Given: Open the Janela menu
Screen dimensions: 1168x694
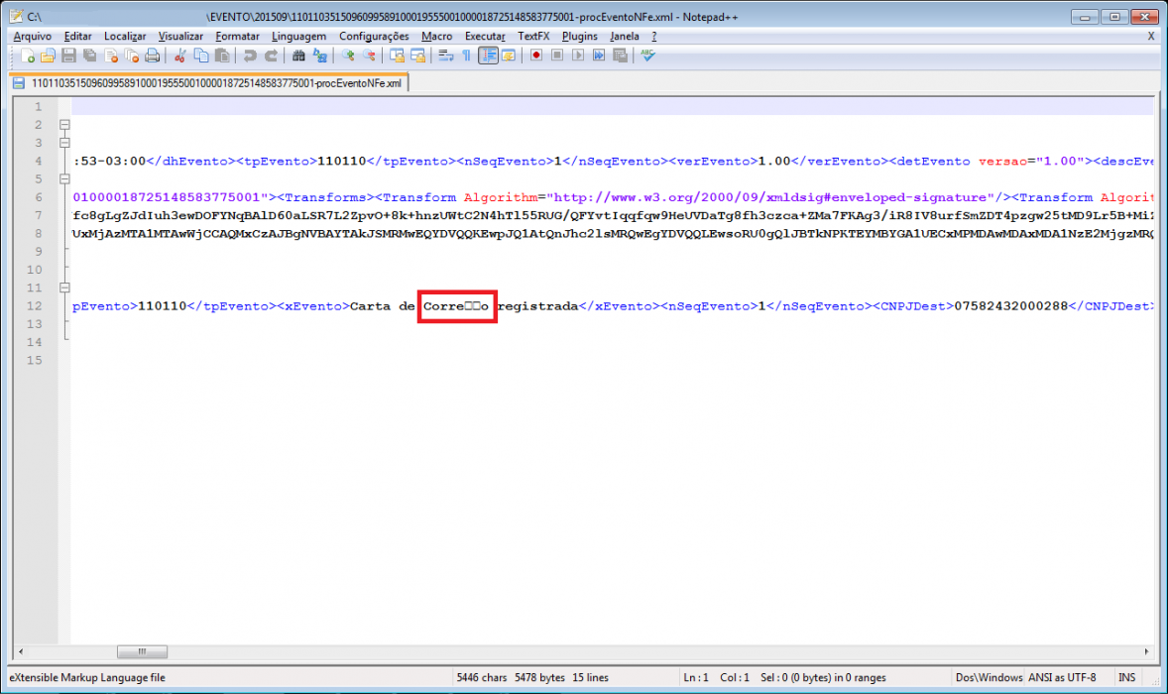Looking at the screenshot, I should point(625,37).
